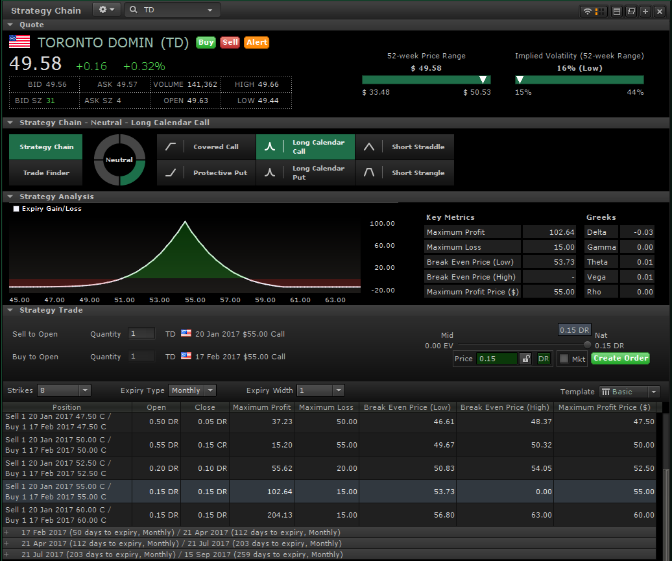Screen dimensions: 672x561
Task: Click the green Buy button
Action: pyautogui.click(x=206, y=42)
